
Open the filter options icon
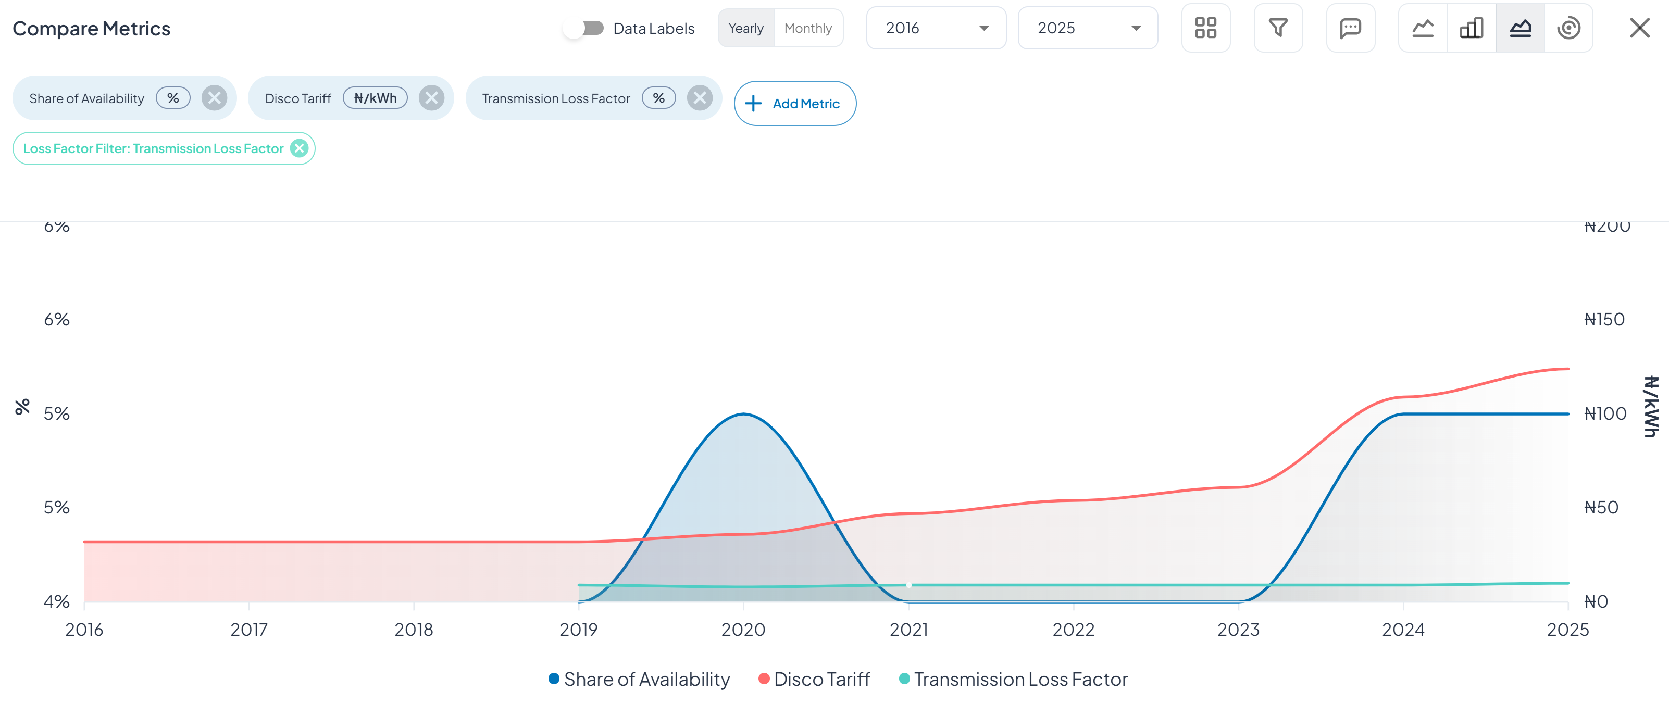click(x=1278, y=28)
